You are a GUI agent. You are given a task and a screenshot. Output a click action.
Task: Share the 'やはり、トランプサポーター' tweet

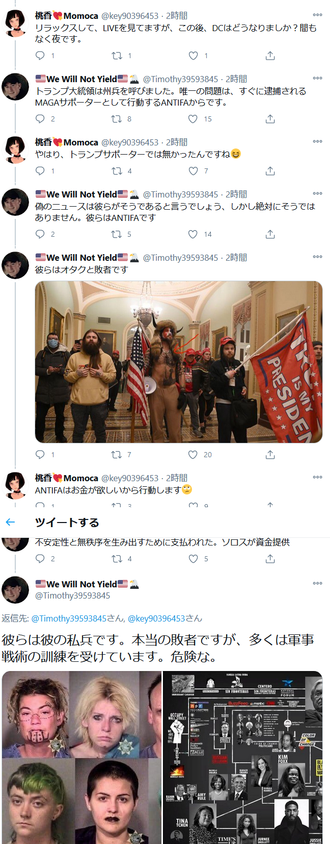(x=270, y=171)
